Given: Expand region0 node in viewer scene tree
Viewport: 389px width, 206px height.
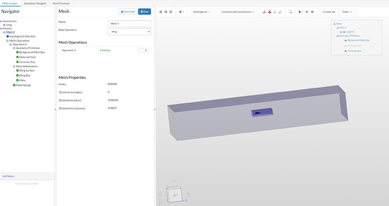Looking at the screenshot, I should tap(341, 32).
